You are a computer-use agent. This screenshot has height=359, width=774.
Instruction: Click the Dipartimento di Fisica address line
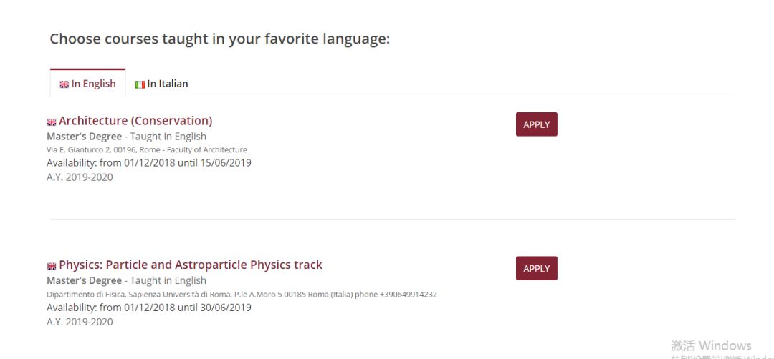tap(242, 295)
